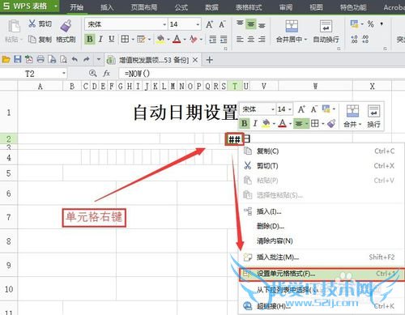Align text left in ribbon
The width and height of the screenshot is (405, 315).
pos(240,40)
